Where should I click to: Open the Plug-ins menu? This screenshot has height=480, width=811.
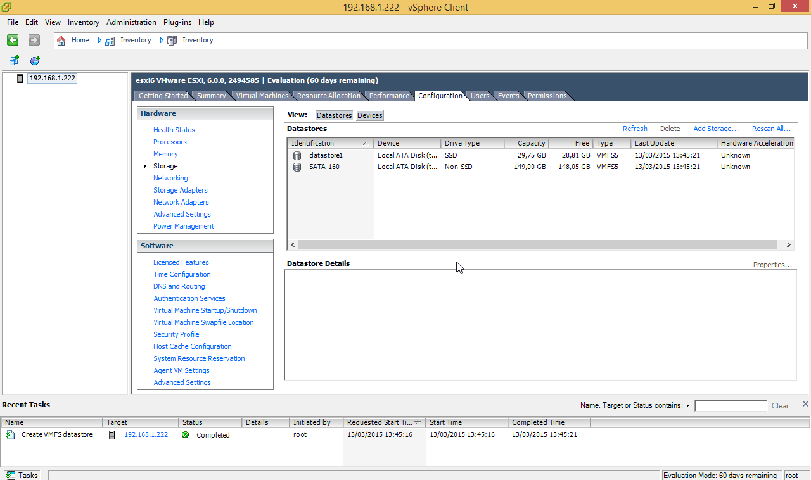(x=177, y=22)
